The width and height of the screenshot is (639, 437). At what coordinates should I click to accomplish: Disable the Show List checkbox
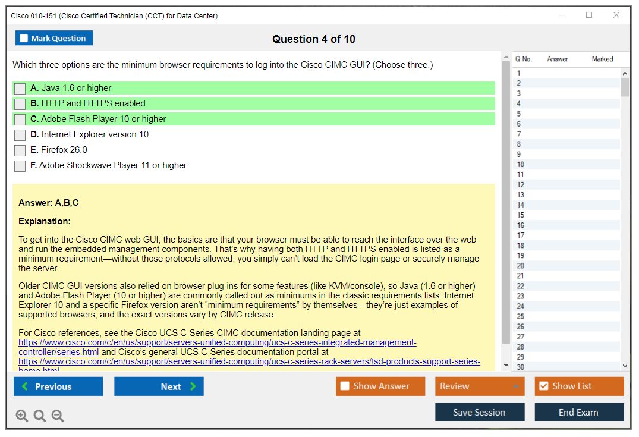tap(543, 386)
